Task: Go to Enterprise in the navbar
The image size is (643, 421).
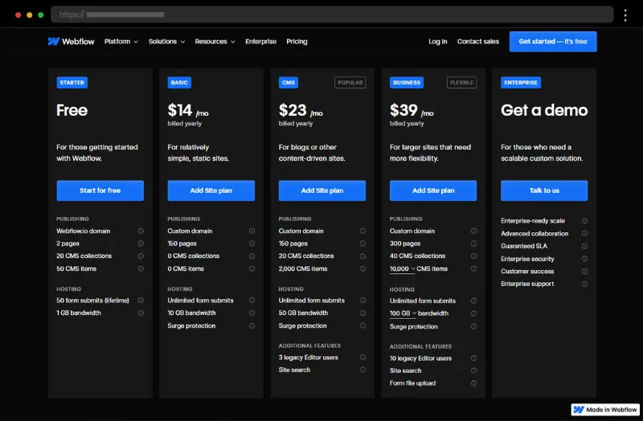Action: 260,42
